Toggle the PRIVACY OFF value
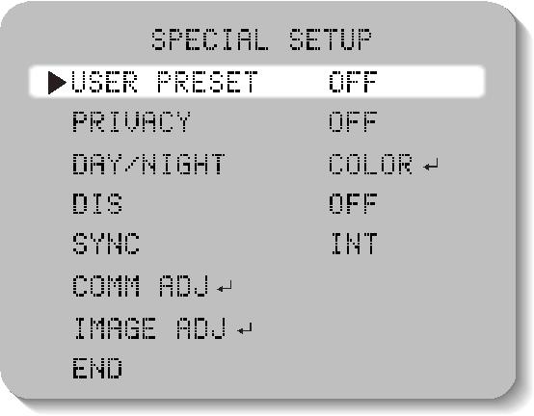 (353, 121)
